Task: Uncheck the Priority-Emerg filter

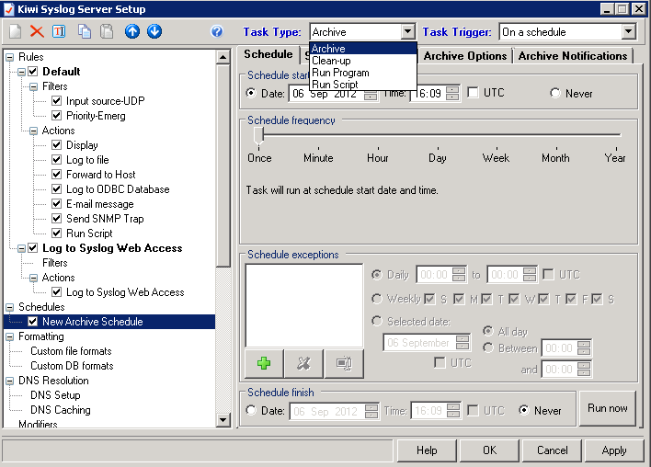Action: 57,116
